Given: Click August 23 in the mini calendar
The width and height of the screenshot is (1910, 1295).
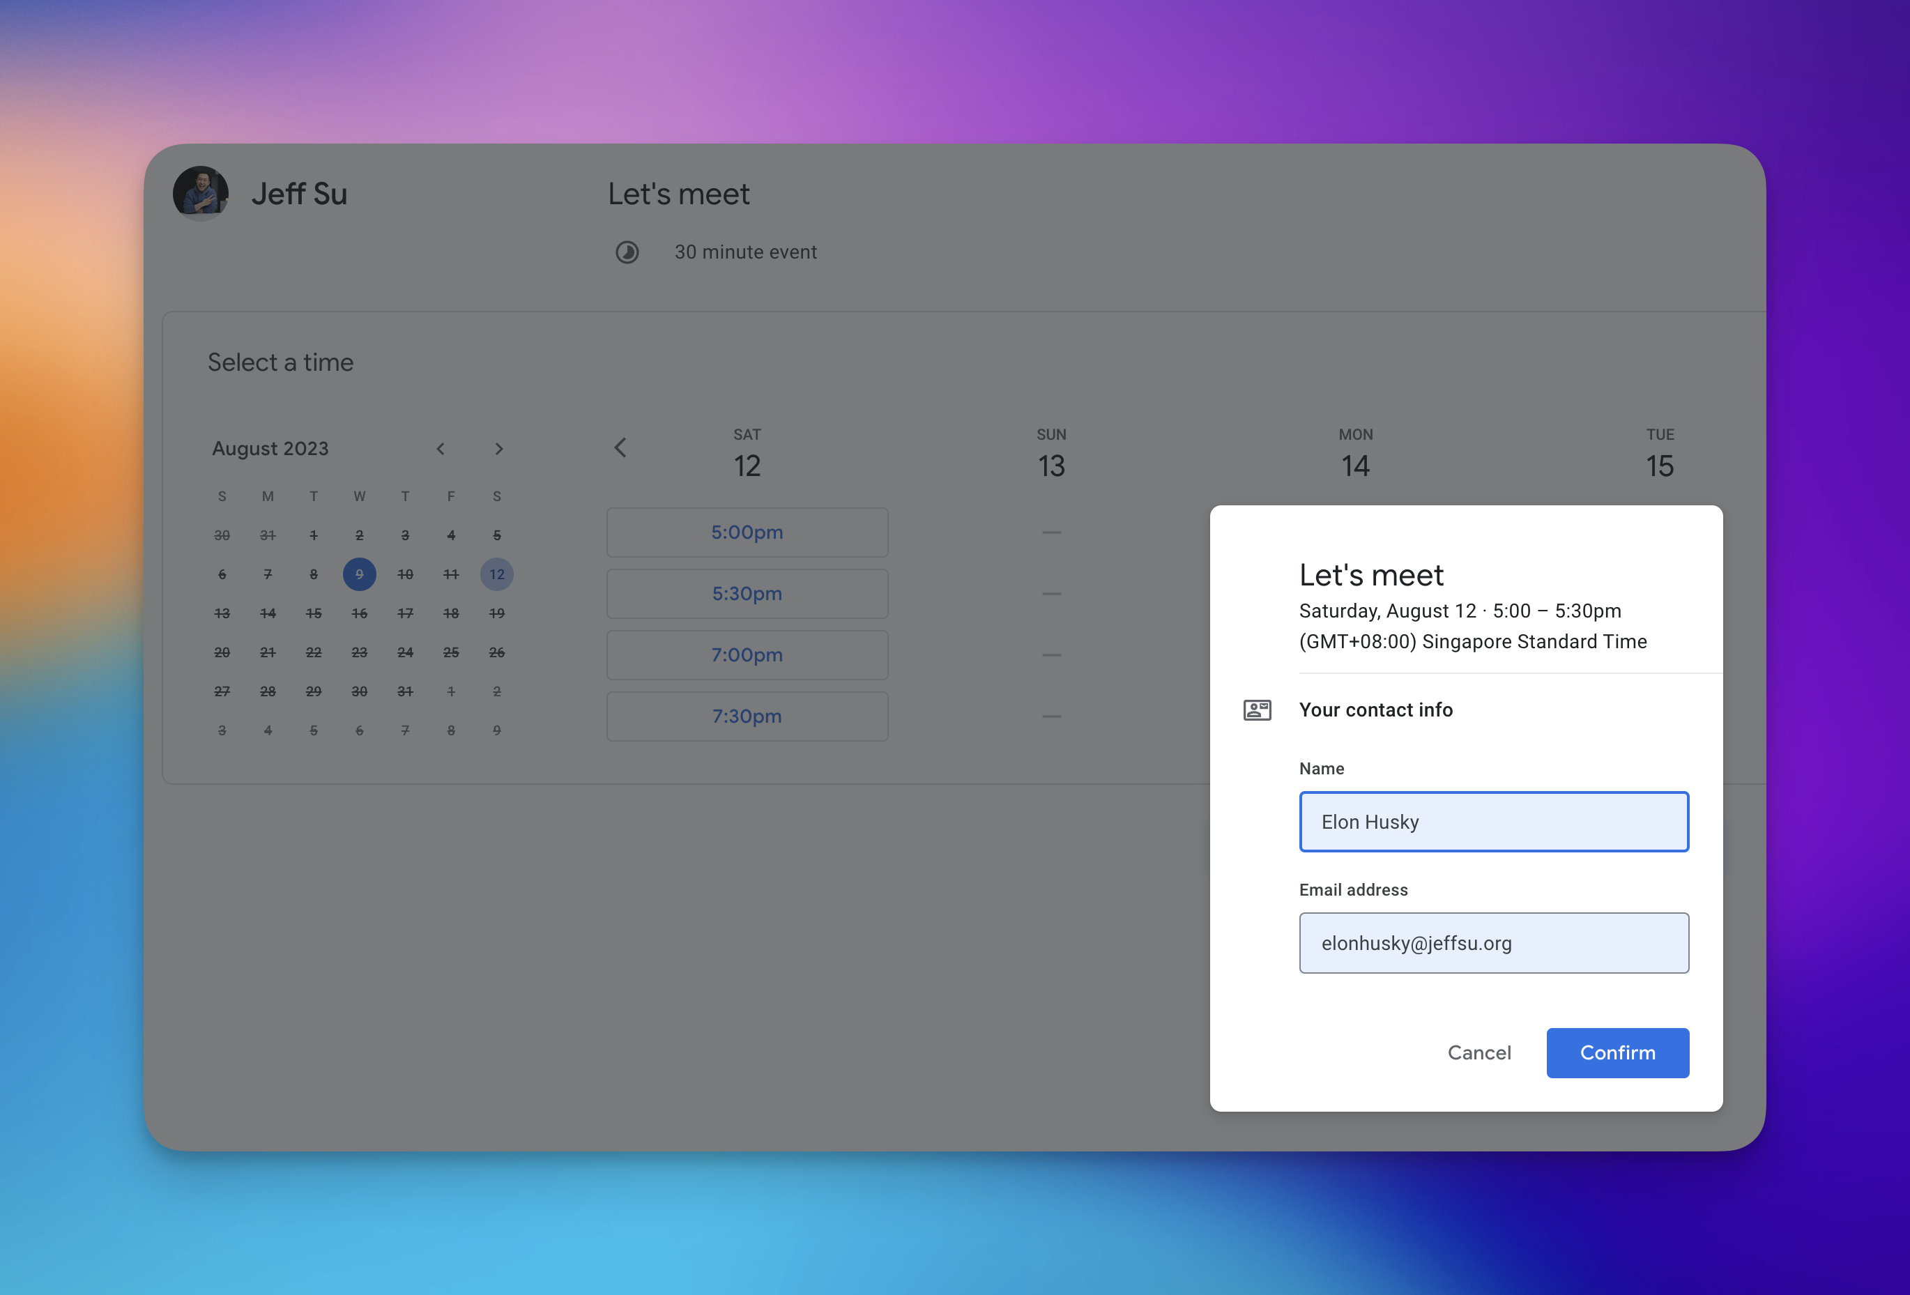Looking at the screenshot, I should (x=359, y=652).
